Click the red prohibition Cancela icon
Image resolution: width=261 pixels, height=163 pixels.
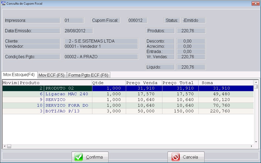pyautogui.click(x=176, y=157)
